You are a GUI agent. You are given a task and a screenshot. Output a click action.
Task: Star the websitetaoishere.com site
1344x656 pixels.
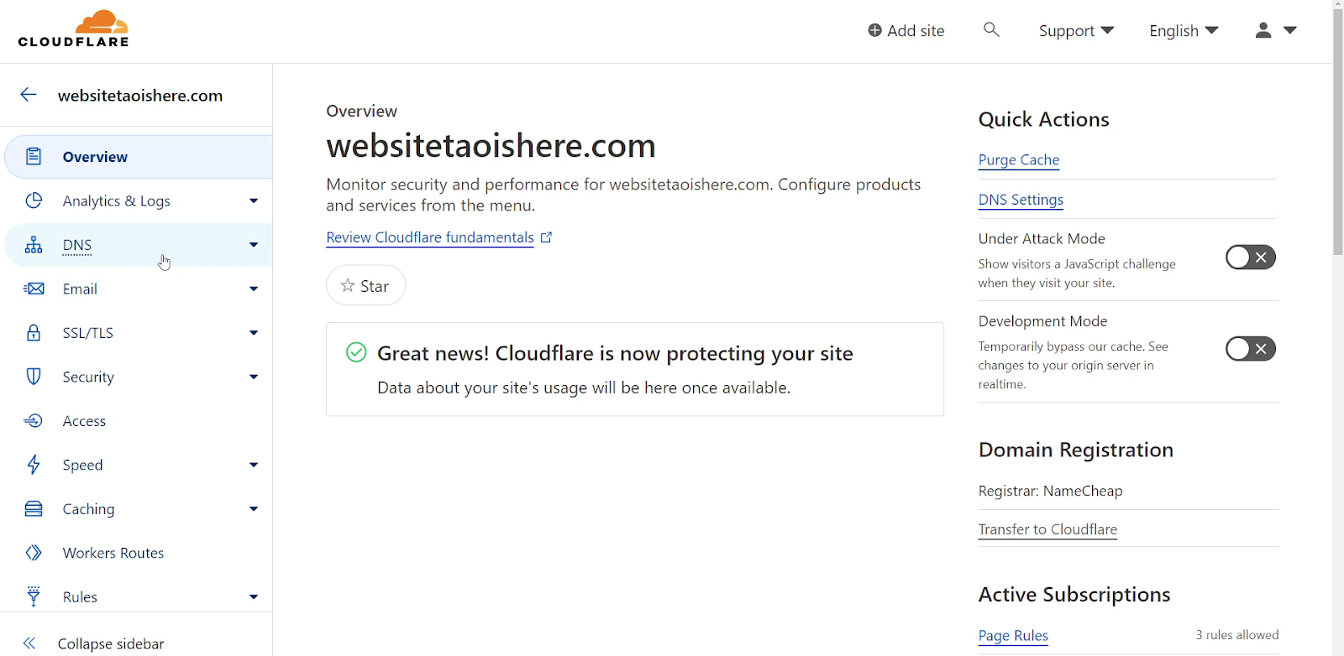365,286
